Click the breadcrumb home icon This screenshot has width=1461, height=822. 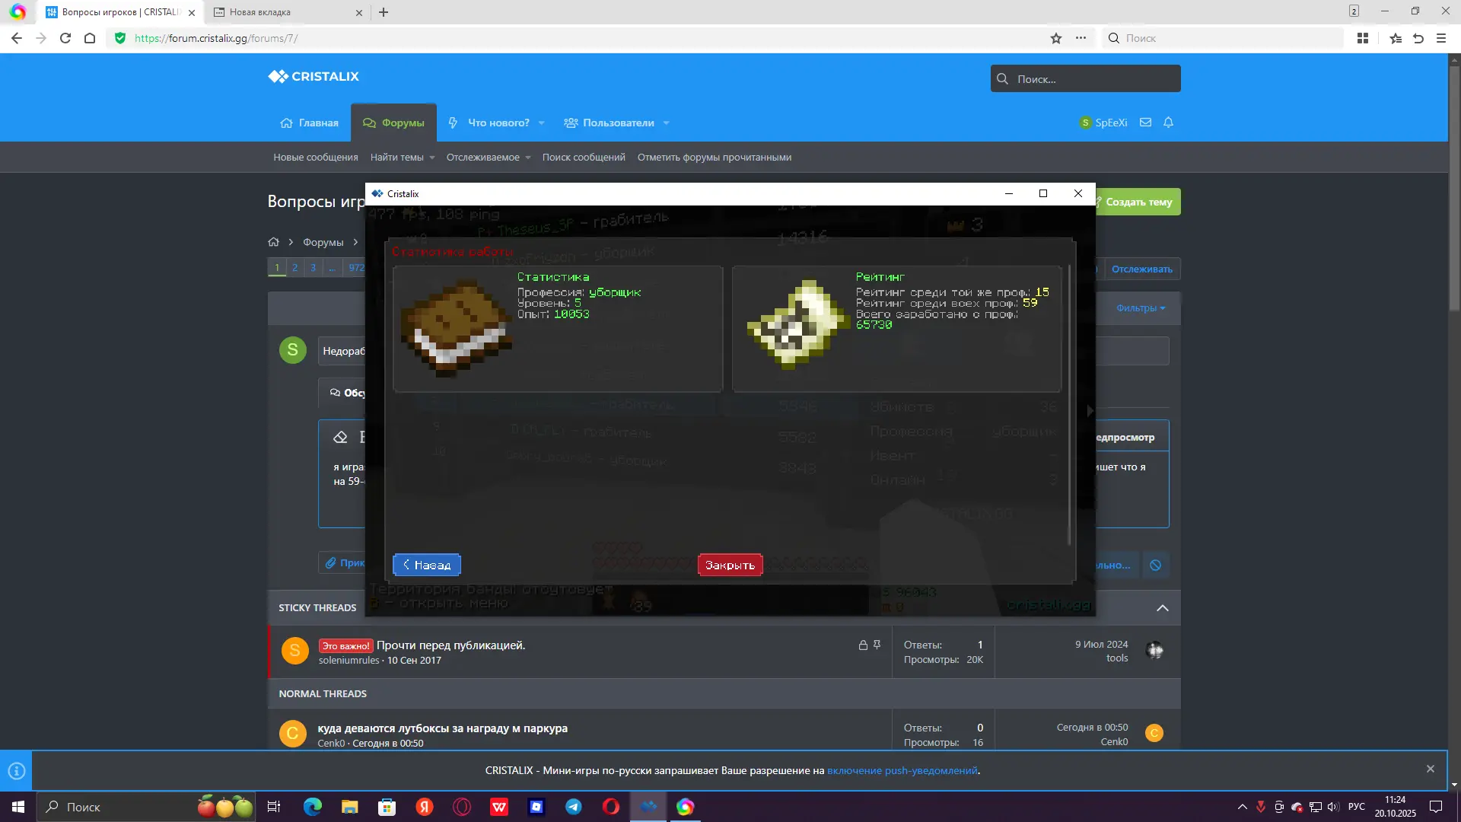point(273,242)
